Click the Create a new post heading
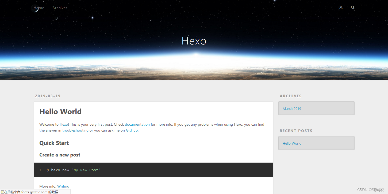 click(x=60, y=155)
